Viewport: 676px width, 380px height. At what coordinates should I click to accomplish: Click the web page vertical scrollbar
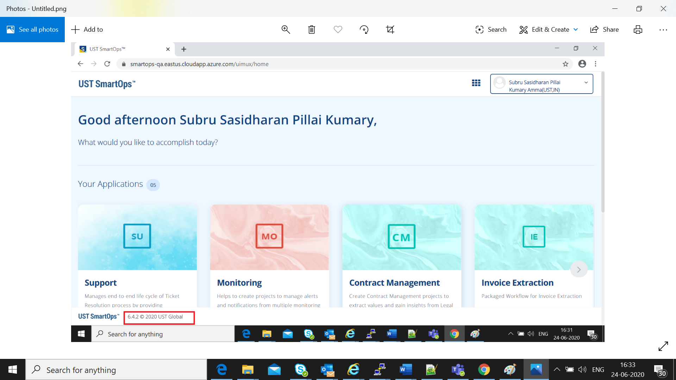[603, 142]
